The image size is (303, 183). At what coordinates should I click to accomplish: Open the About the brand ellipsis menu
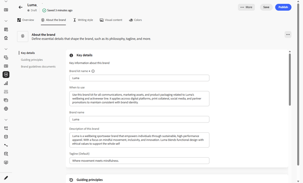pyautogui.click(x=288, y=35)
